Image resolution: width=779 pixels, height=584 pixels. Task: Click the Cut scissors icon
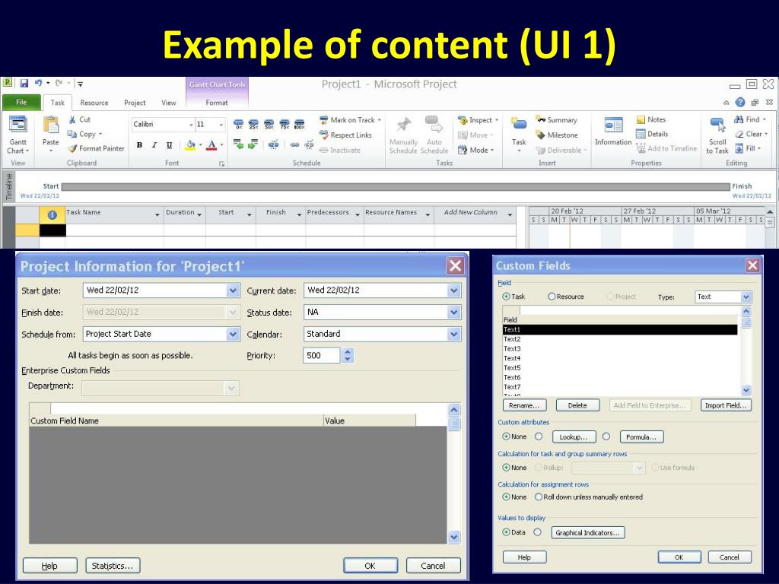(x=72, y=119)
